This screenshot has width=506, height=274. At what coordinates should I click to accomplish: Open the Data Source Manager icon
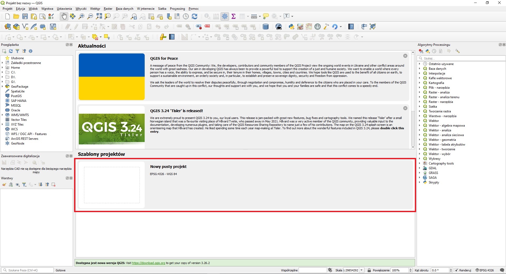(x=8, y=27)
